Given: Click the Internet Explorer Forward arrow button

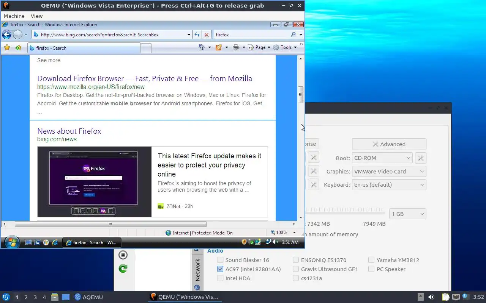Looking at the screenshot, I should pyautogui.click(x=17, y=35).
